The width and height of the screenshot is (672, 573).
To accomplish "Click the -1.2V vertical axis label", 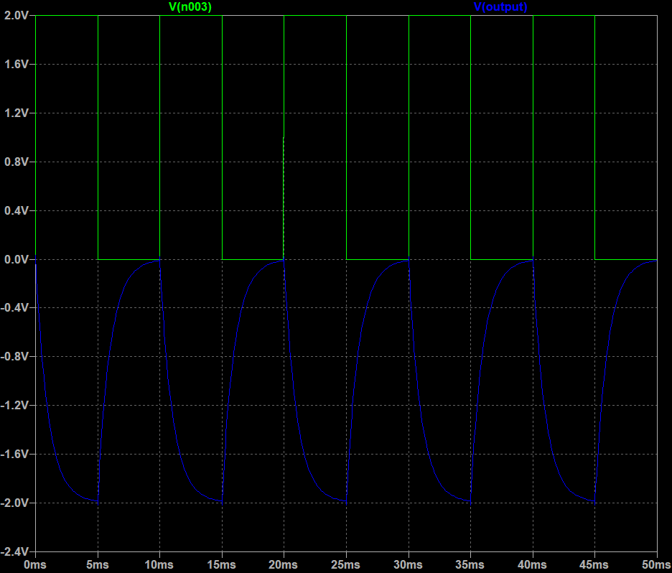I will (x=14, y=406).
